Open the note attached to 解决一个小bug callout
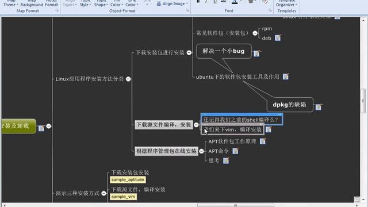The image size is (368, 207). [256, 53]
